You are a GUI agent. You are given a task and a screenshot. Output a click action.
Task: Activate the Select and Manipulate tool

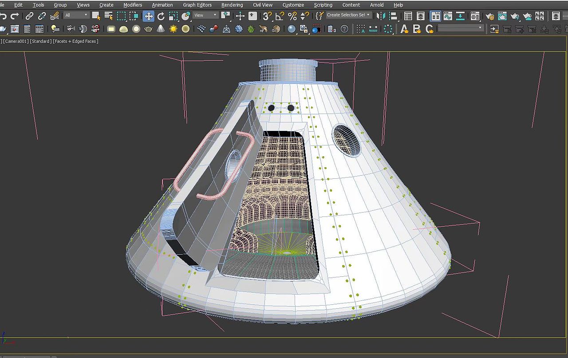click(x=240, y=16)
